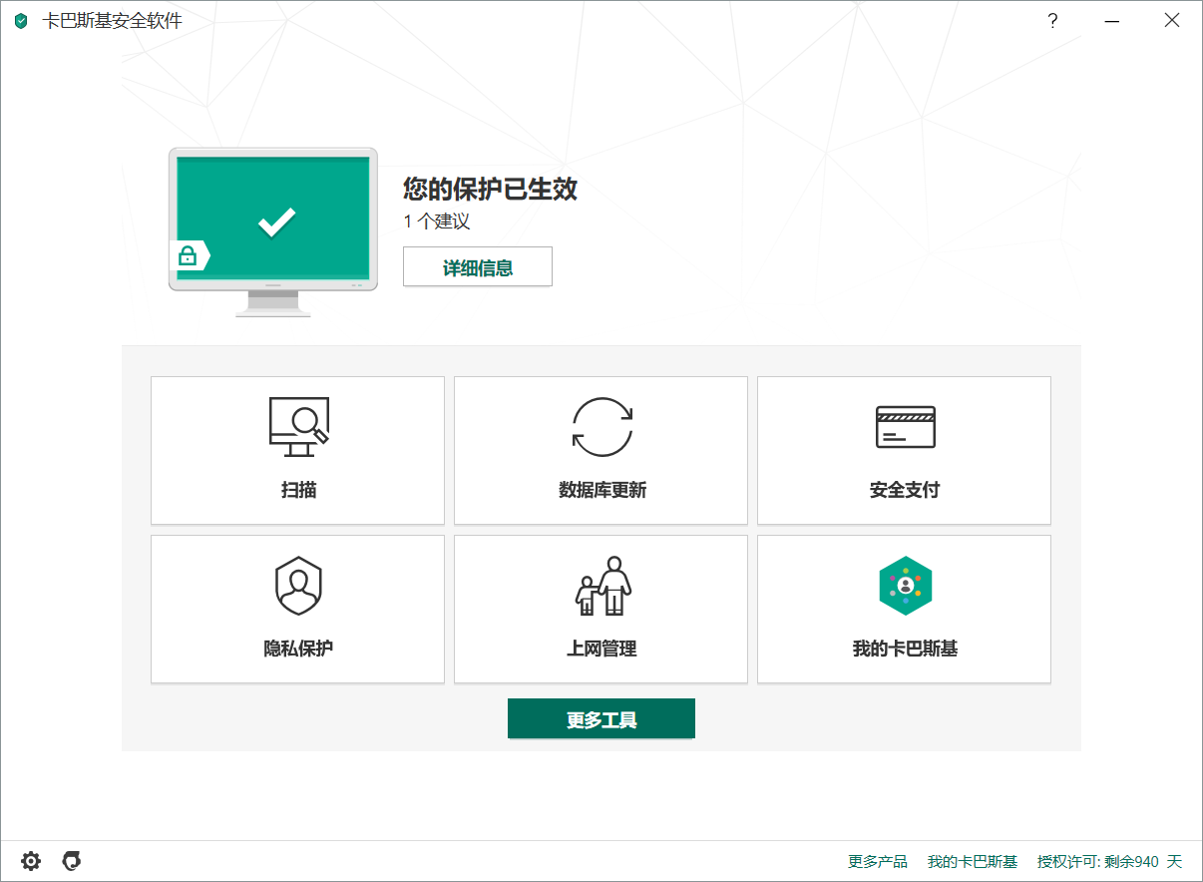Click the parent and child icon

point(603,586)
